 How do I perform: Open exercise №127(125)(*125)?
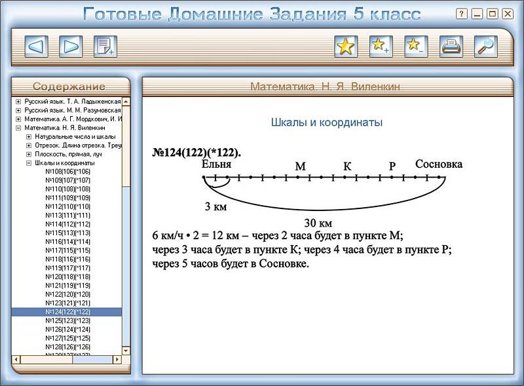(x=68, y=338)
